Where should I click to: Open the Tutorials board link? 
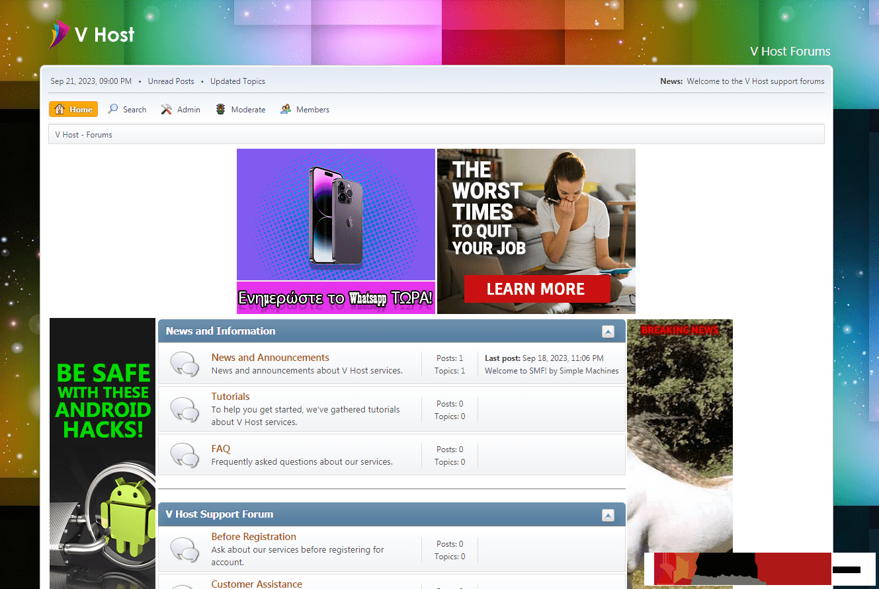click(x=230, y=397)
